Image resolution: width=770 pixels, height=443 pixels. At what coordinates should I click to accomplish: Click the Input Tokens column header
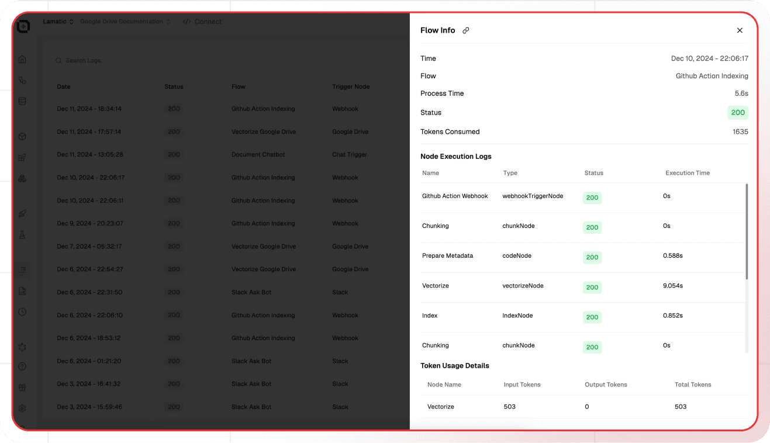522,385
